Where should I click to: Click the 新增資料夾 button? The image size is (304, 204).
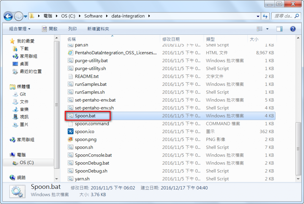(98, 29)
